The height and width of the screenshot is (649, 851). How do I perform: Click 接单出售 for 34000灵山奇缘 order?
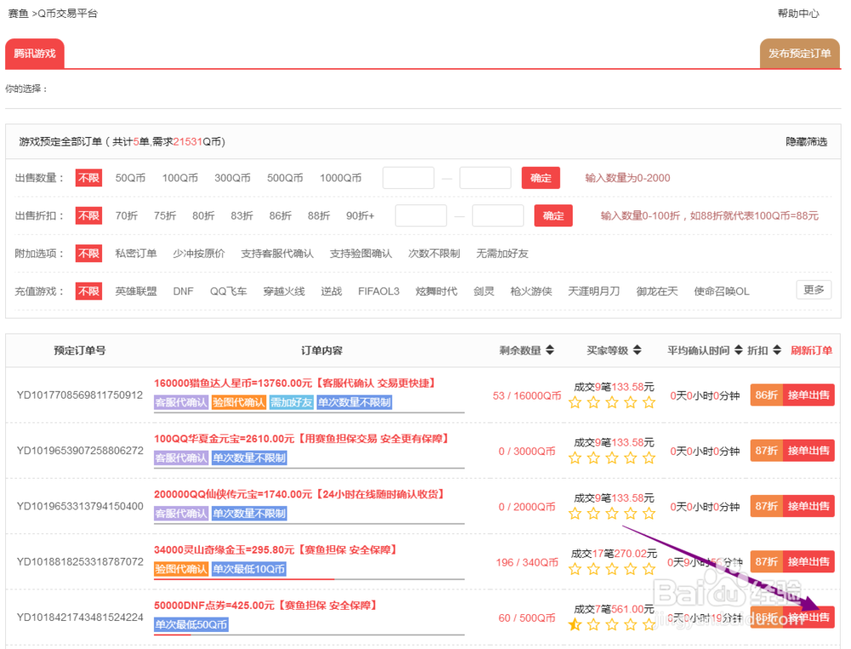tap(808, 561)
